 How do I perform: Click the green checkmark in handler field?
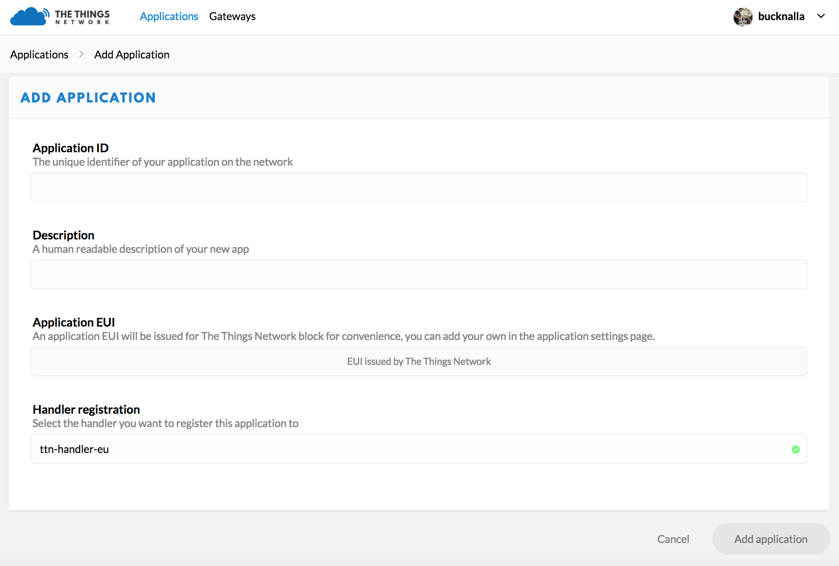click(x=795, y=449)
